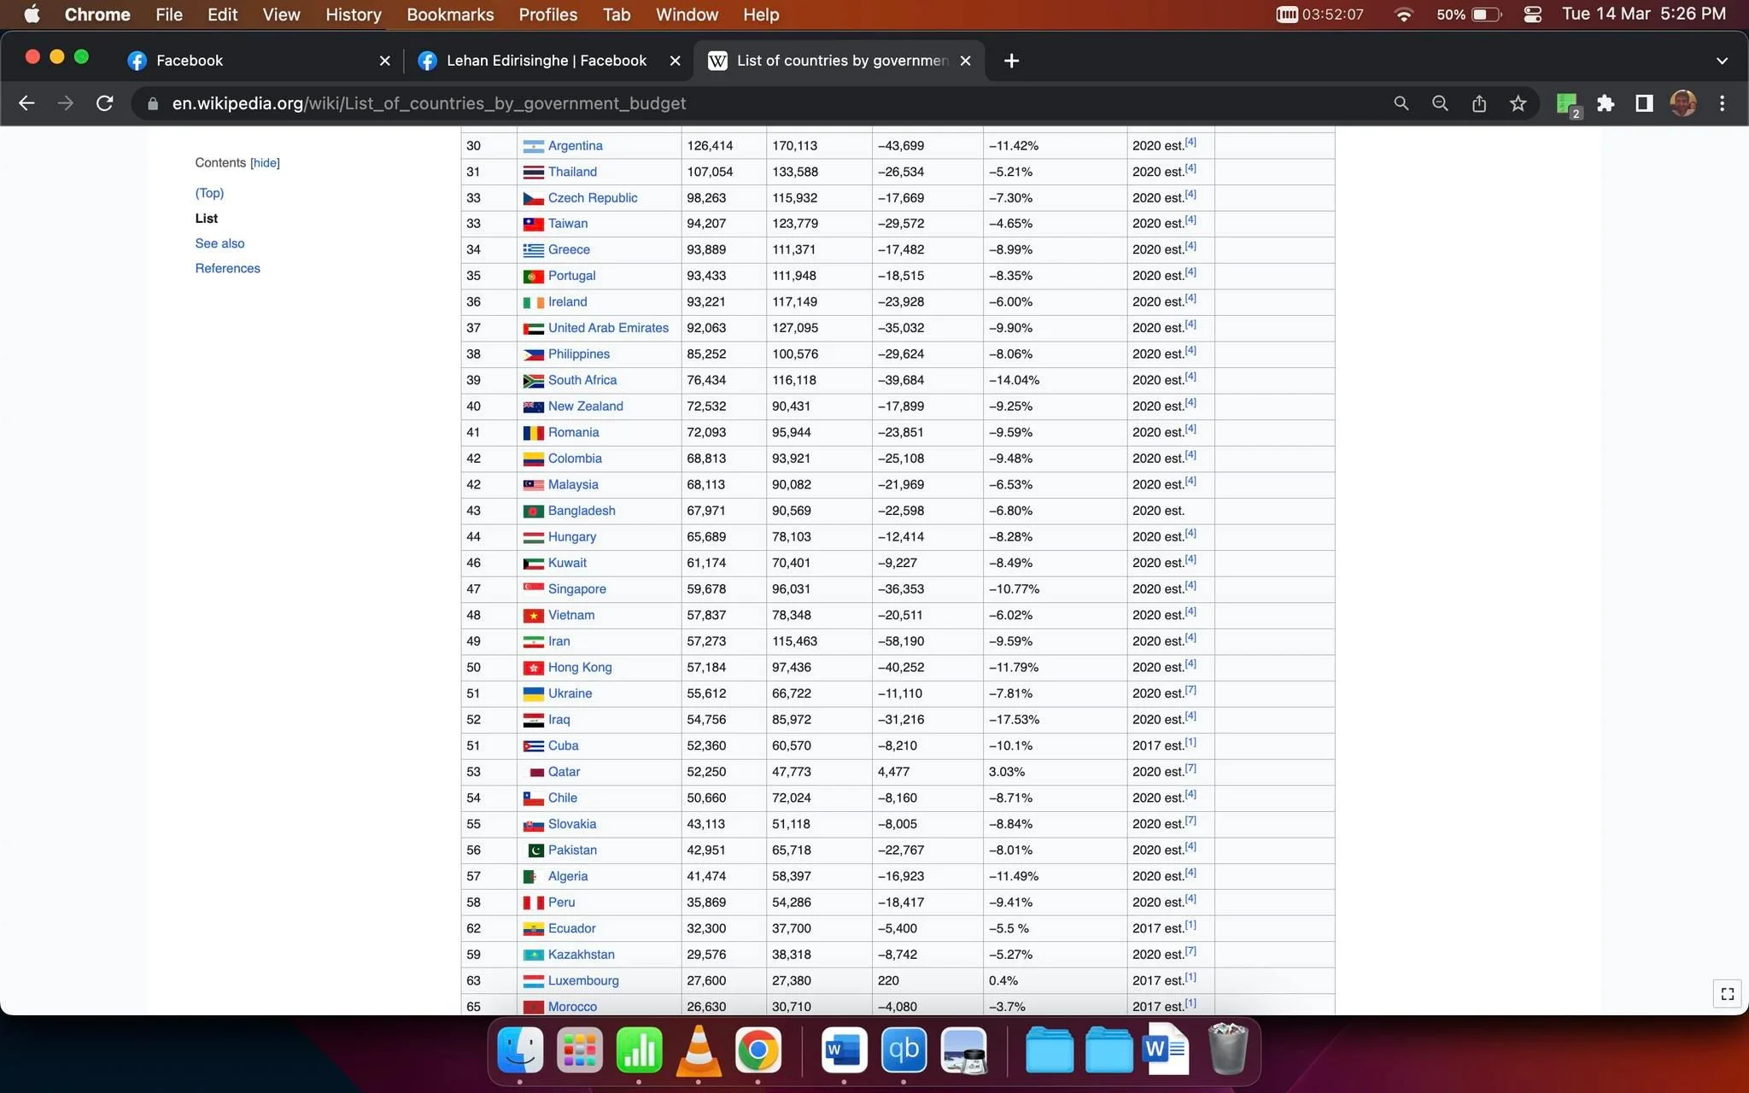Screen dimensions: 1749x1093
Task: Open the Chrome profile avatar menu
Action: [x=1682, y=103]
